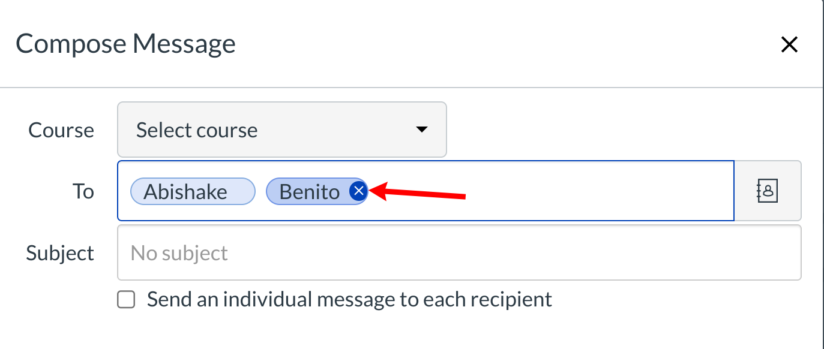The width and height of the screenshot is (824, 349).
Task: Click the "Subject" field label
Action: 60,253
